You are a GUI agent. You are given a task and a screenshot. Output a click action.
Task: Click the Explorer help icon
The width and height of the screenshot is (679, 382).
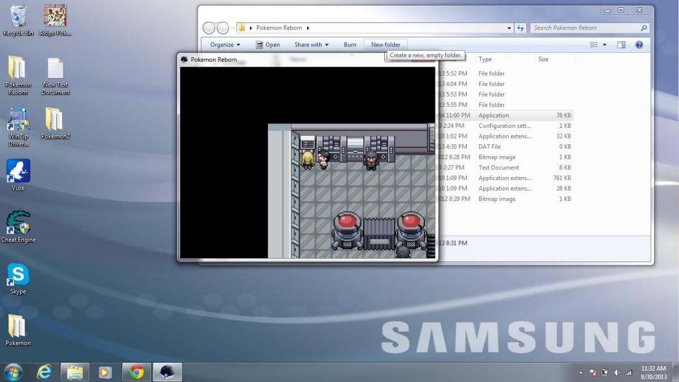tap(639, 45)
